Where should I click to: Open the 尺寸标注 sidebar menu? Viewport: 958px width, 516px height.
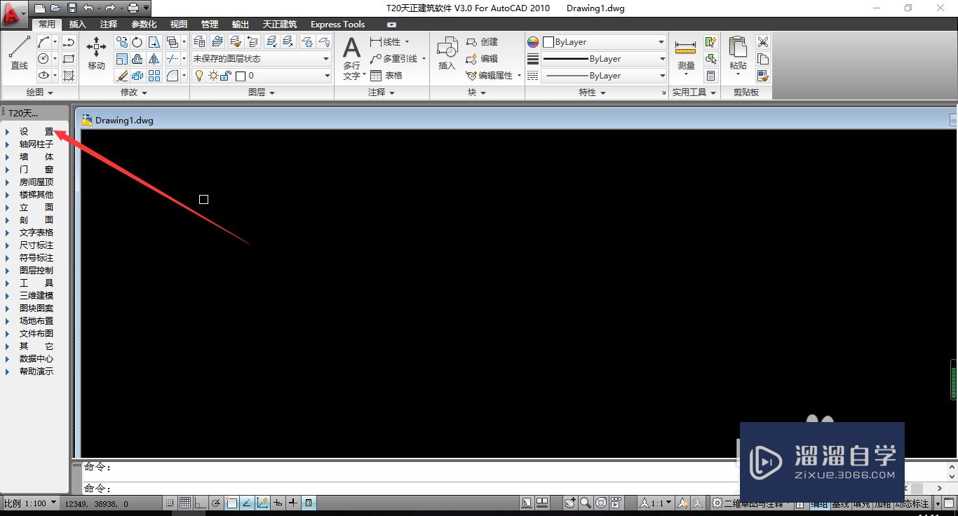click(36, 245)
